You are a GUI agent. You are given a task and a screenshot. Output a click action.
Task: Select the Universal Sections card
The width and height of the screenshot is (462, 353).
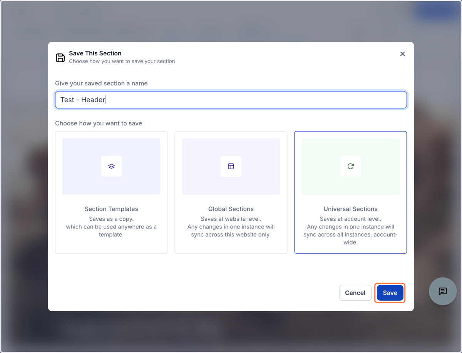tap(350, 192)
